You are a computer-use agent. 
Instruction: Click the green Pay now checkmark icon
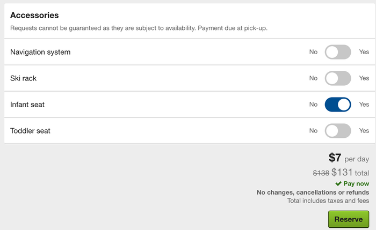tap(338, 183)
